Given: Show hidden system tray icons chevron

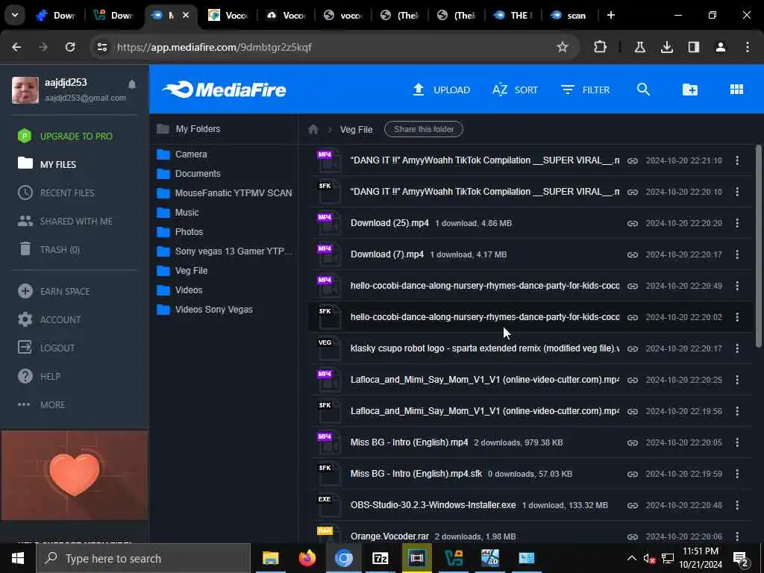Looking at the screenshot, I should 631,558.
